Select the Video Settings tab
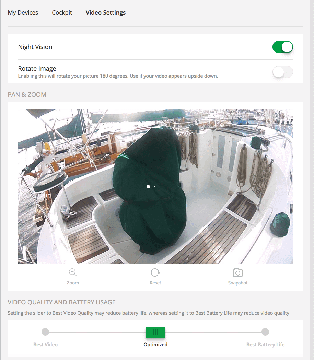 pyautogui.click(x=105, y=12)
